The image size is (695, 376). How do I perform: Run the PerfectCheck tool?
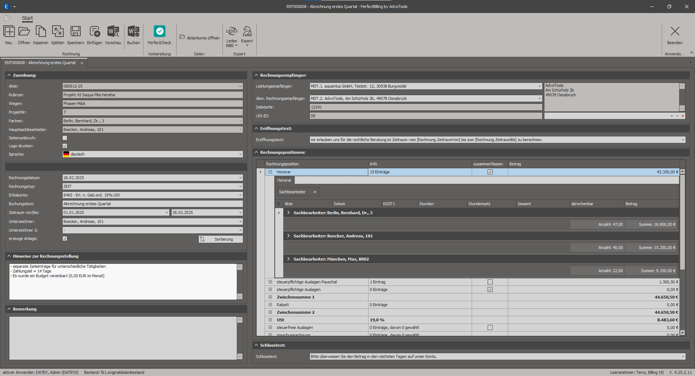[159, 32]
